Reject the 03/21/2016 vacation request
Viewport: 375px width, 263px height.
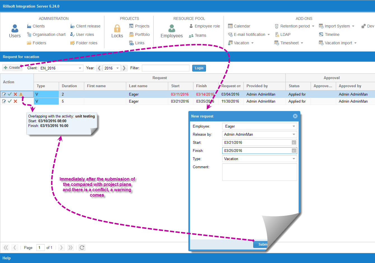(15, 101)
